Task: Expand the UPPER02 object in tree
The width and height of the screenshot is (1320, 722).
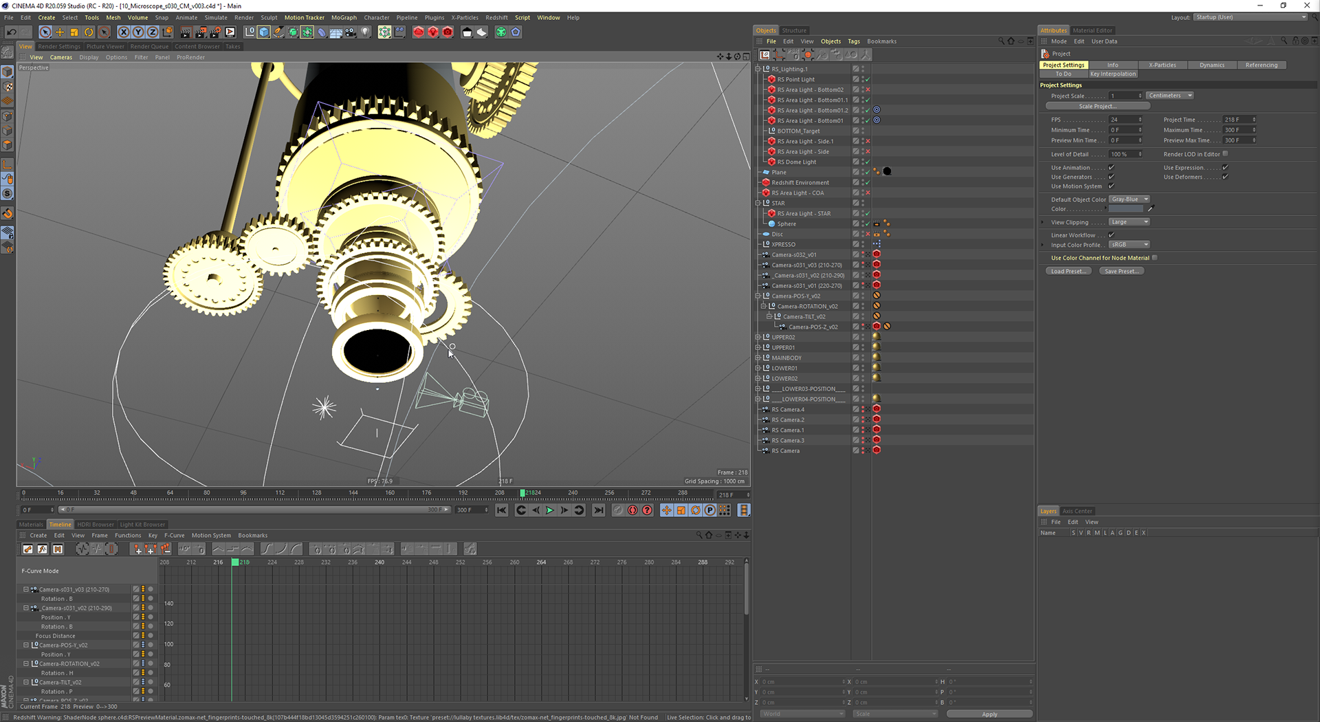Action: pos(758,337)
